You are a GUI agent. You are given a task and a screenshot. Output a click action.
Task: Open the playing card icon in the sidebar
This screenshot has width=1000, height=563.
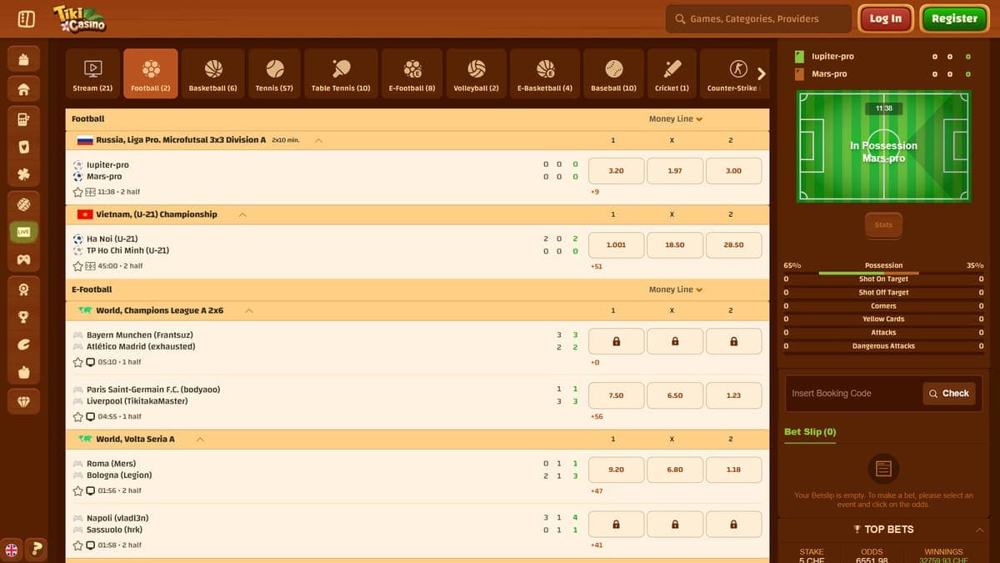(x=23, y=147)
